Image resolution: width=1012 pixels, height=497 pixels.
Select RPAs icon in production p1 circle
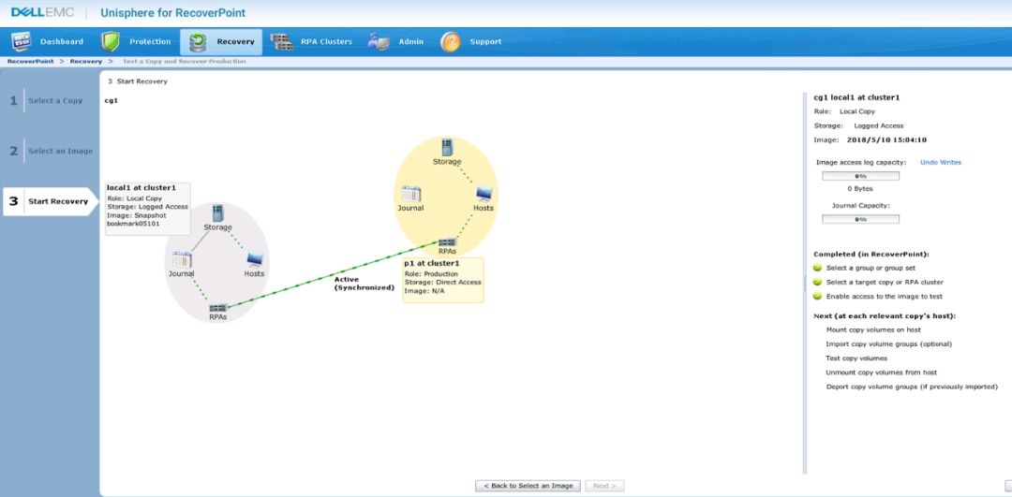tap(447, 242)
